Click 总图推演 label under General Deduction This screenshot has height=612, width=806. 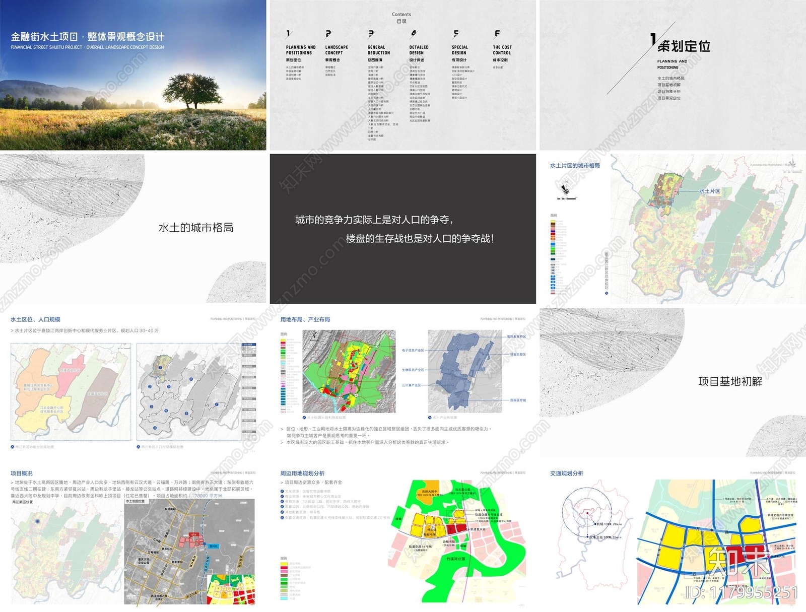375,60
